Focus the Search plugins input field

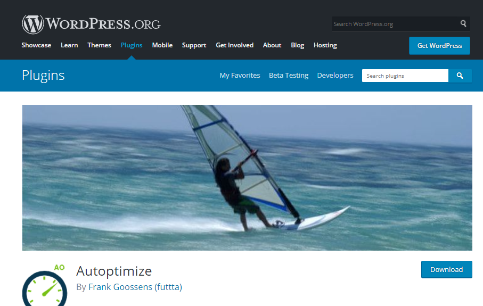click(405, 76)
